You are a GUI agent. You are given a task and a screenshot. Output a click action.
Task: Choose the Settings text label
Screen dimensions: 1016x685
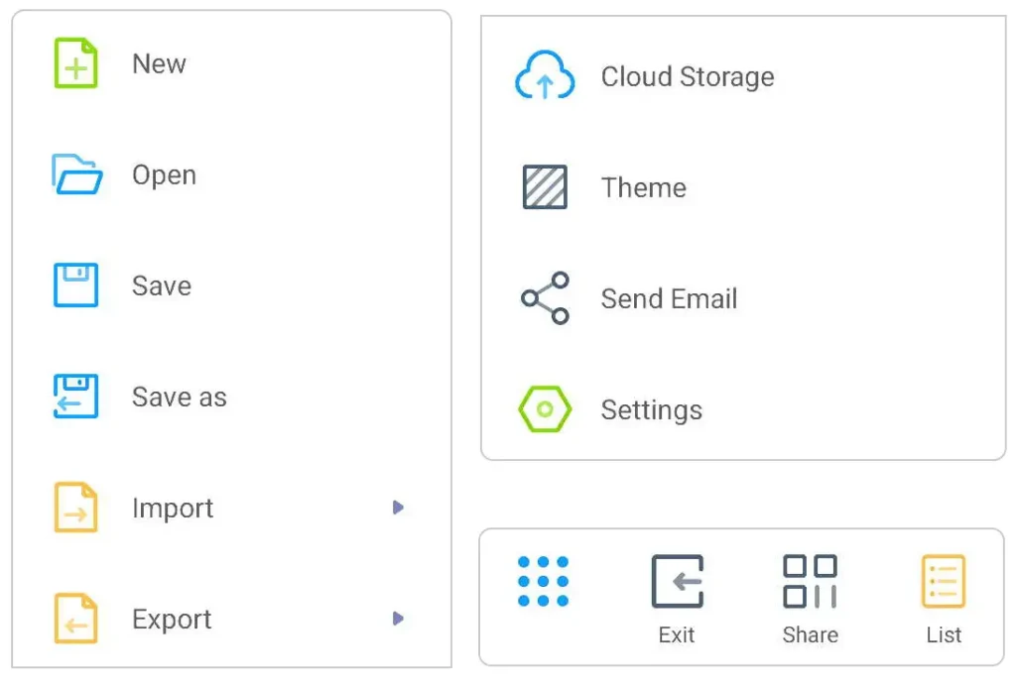tap(651, 409)
